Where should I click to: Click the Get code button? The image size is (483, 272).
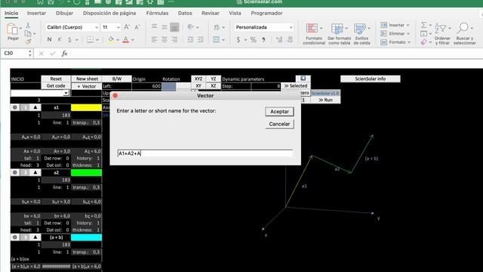[56, 86]
